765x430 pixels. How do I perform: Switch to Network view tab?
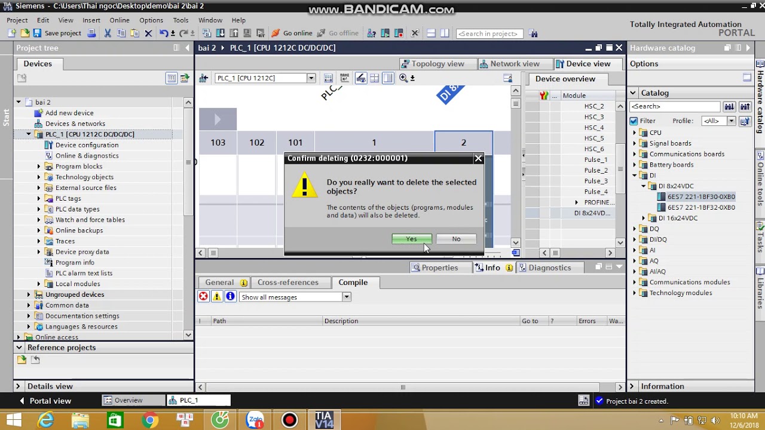(x=514, y=63)
